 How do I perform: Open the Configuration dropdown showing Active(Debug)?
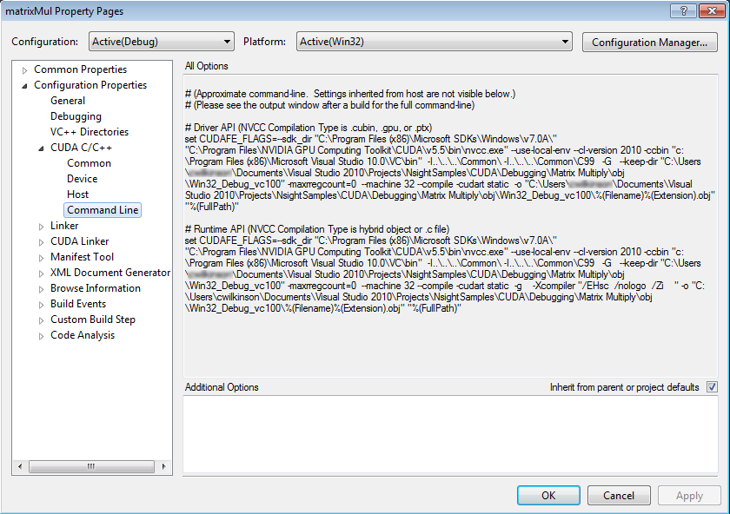point(160,41)
